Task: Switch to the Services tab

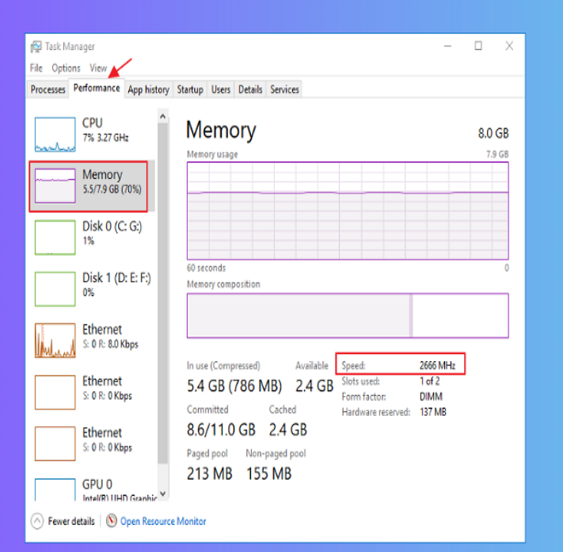Action: pyautogui.click(x=284, y=89)
